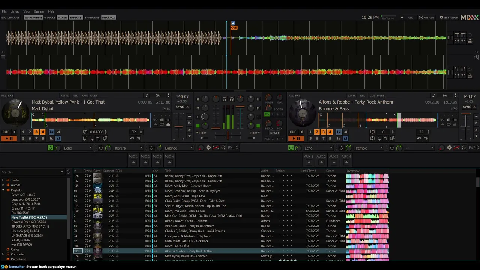Open FX1 unit settings gear

209,148
